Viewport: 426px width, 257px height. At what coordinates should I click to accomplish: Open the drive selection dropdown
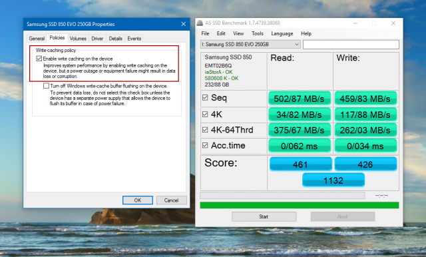tap(250, 45)
